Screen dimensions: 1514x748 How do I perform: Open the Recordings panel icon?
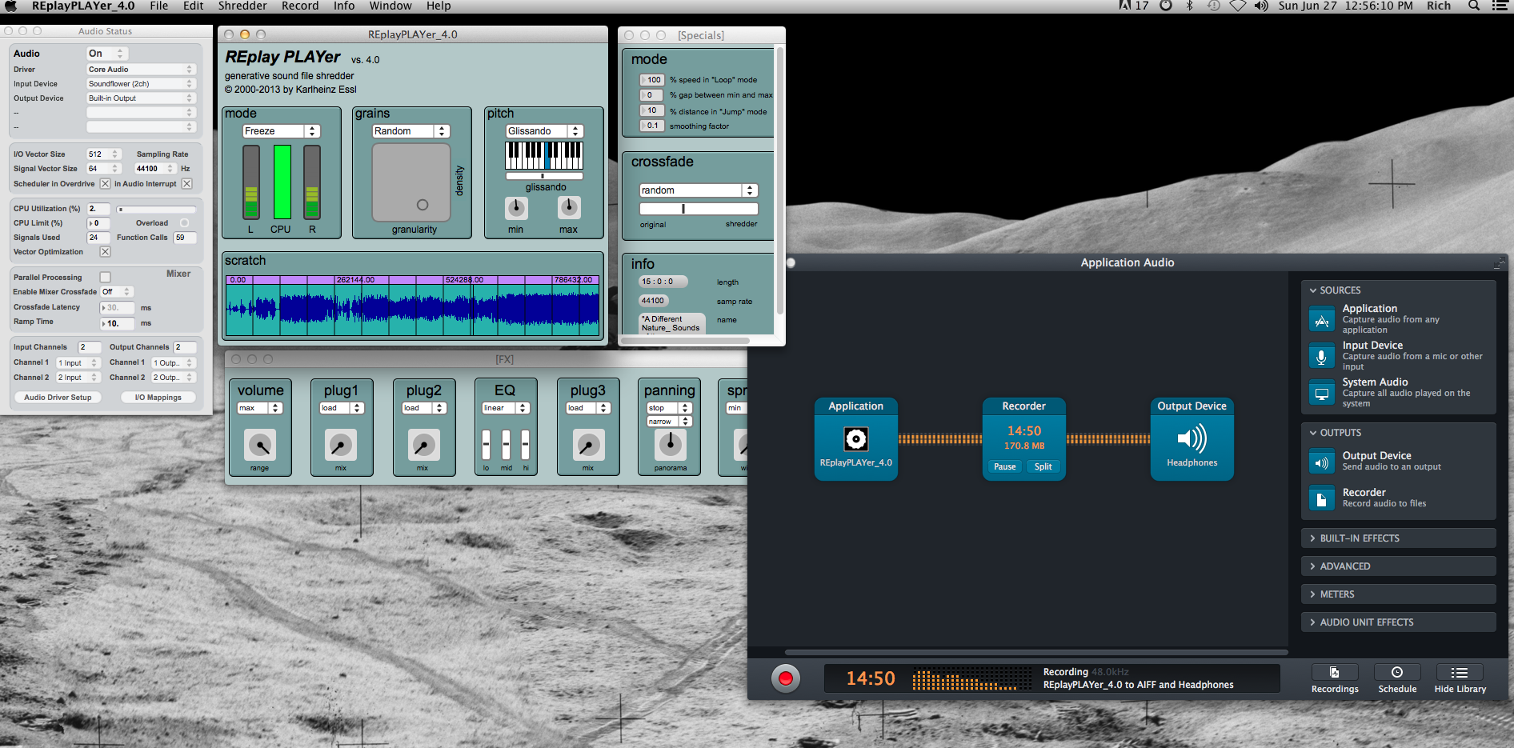click(1334, 673)
